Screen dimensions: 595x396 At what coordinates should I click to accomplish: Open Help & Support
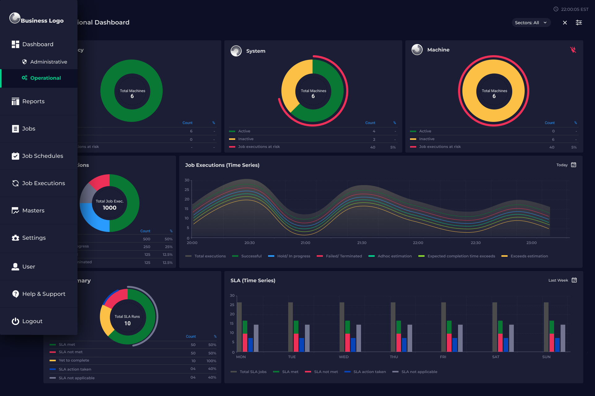click(x=44, y=294)
